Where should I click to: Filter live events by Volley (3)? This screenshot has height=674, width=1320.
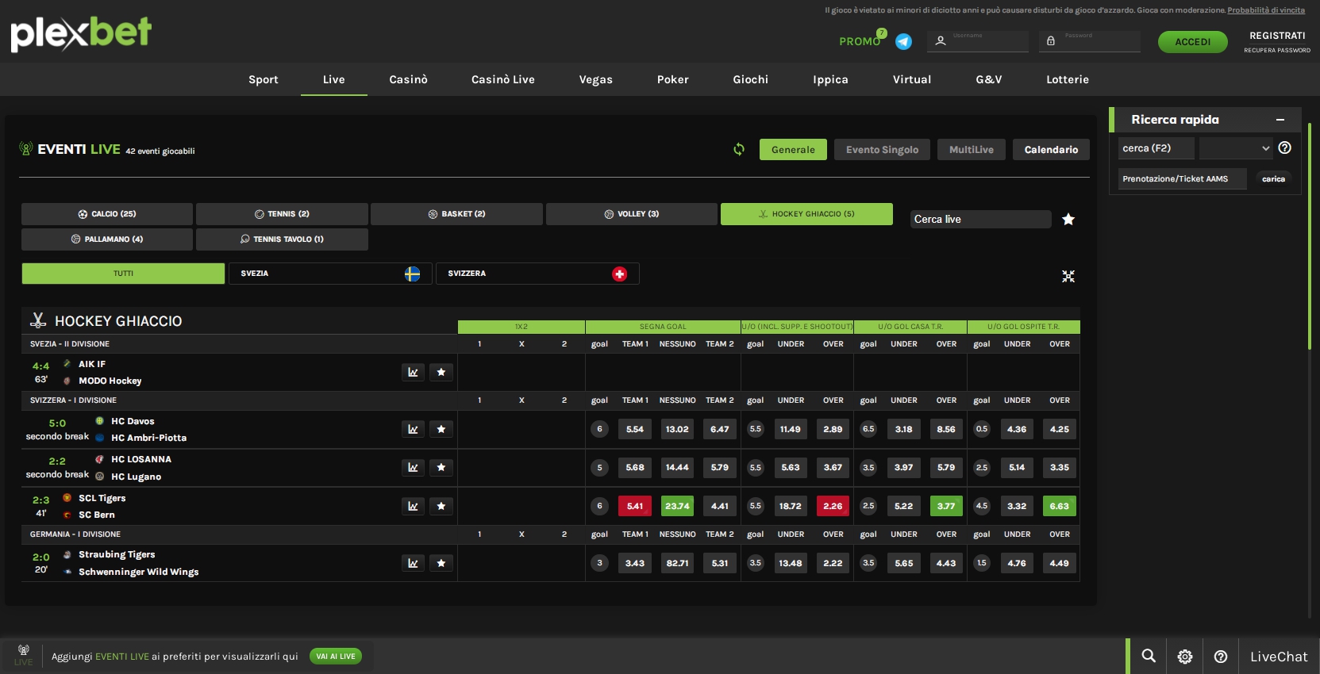(x=632, y=214)
